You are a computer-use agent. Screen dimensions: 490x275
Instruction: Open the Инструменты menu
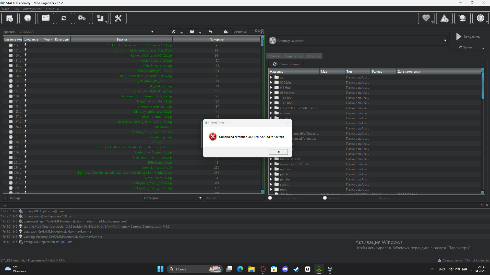click(32, 9)
